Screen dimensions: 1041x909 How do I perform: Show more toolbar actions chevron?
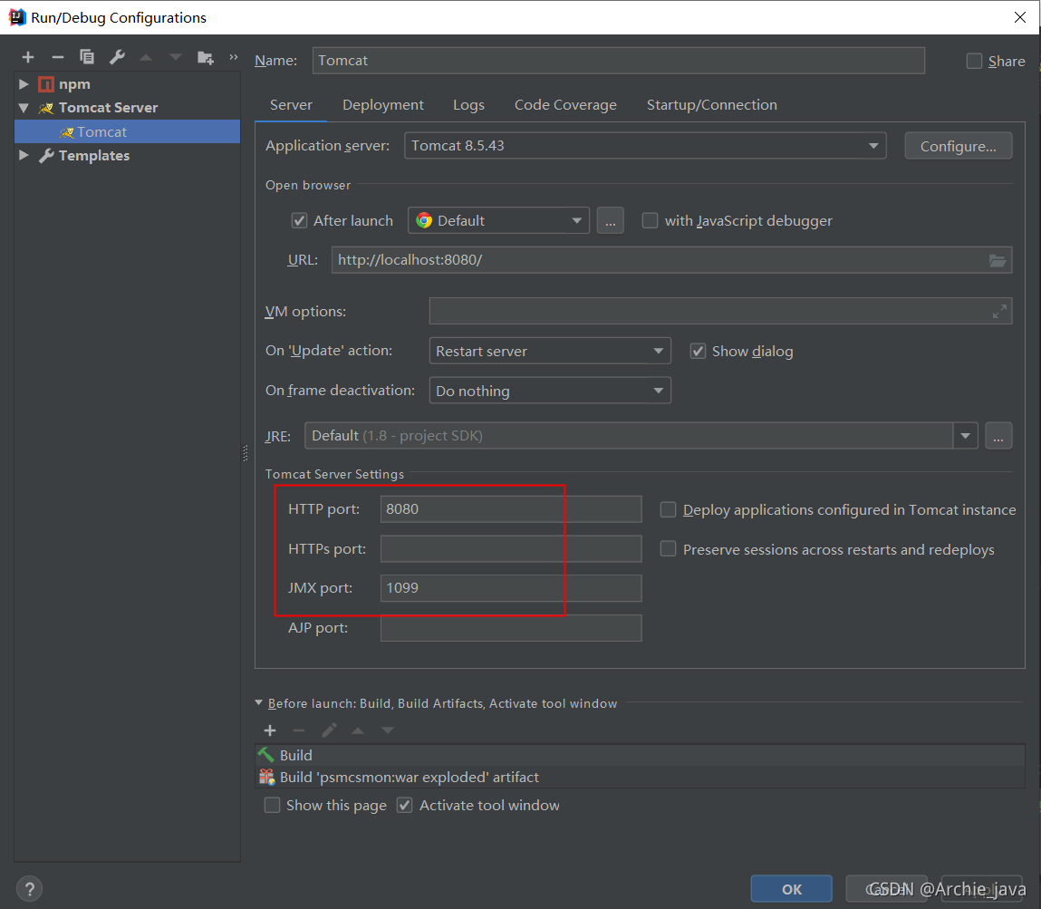[x=233, y=57]
